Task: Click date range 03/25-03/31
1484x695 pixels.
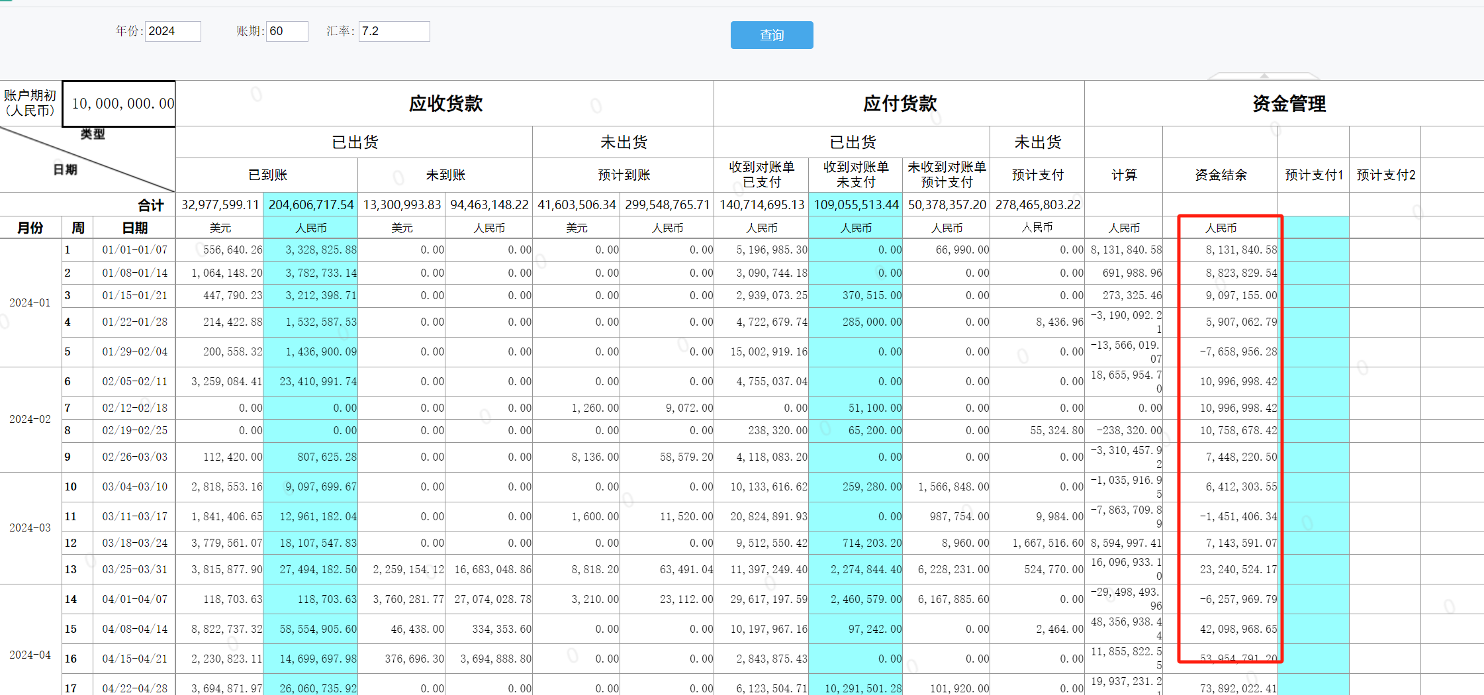Action: 134,570
